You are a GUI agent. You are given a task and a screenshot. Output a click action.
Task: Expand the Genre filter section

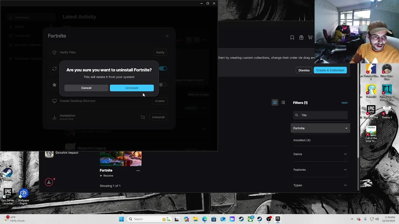[x=320, y=154]
